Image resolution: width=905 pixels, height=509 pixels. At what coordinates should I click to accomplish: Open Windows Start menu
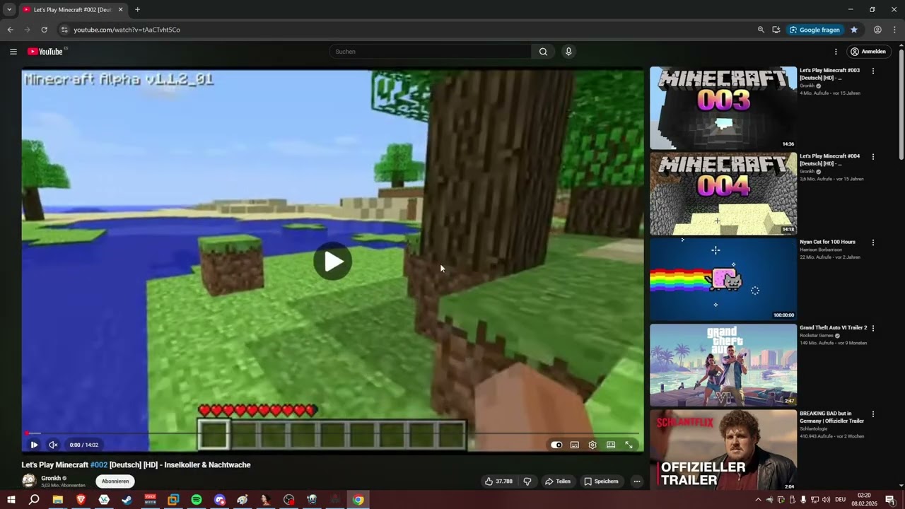point(11,500)
